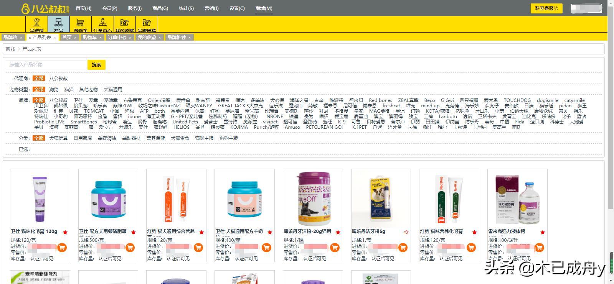
Task: Switch to the 首页 tab
Action: pyautogui.click(x=67, y=38)
